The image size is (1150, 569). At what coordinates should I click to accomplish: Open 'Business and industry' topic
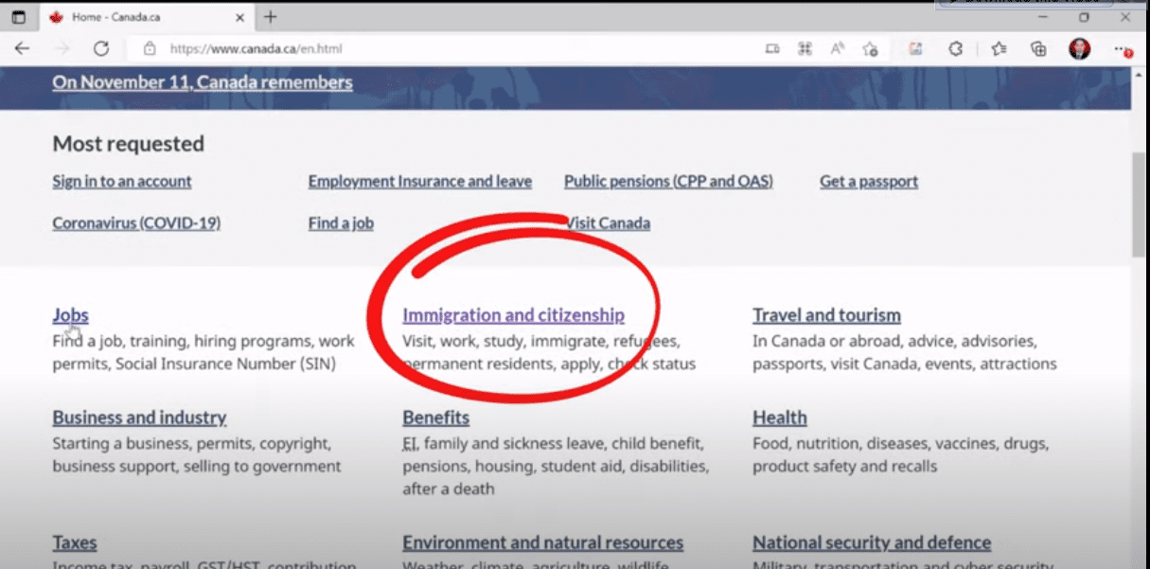(139, 418)
